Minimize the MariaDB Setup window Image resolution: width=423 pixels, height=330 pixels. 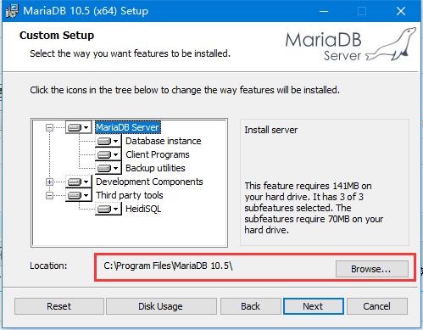click(324, 11)
